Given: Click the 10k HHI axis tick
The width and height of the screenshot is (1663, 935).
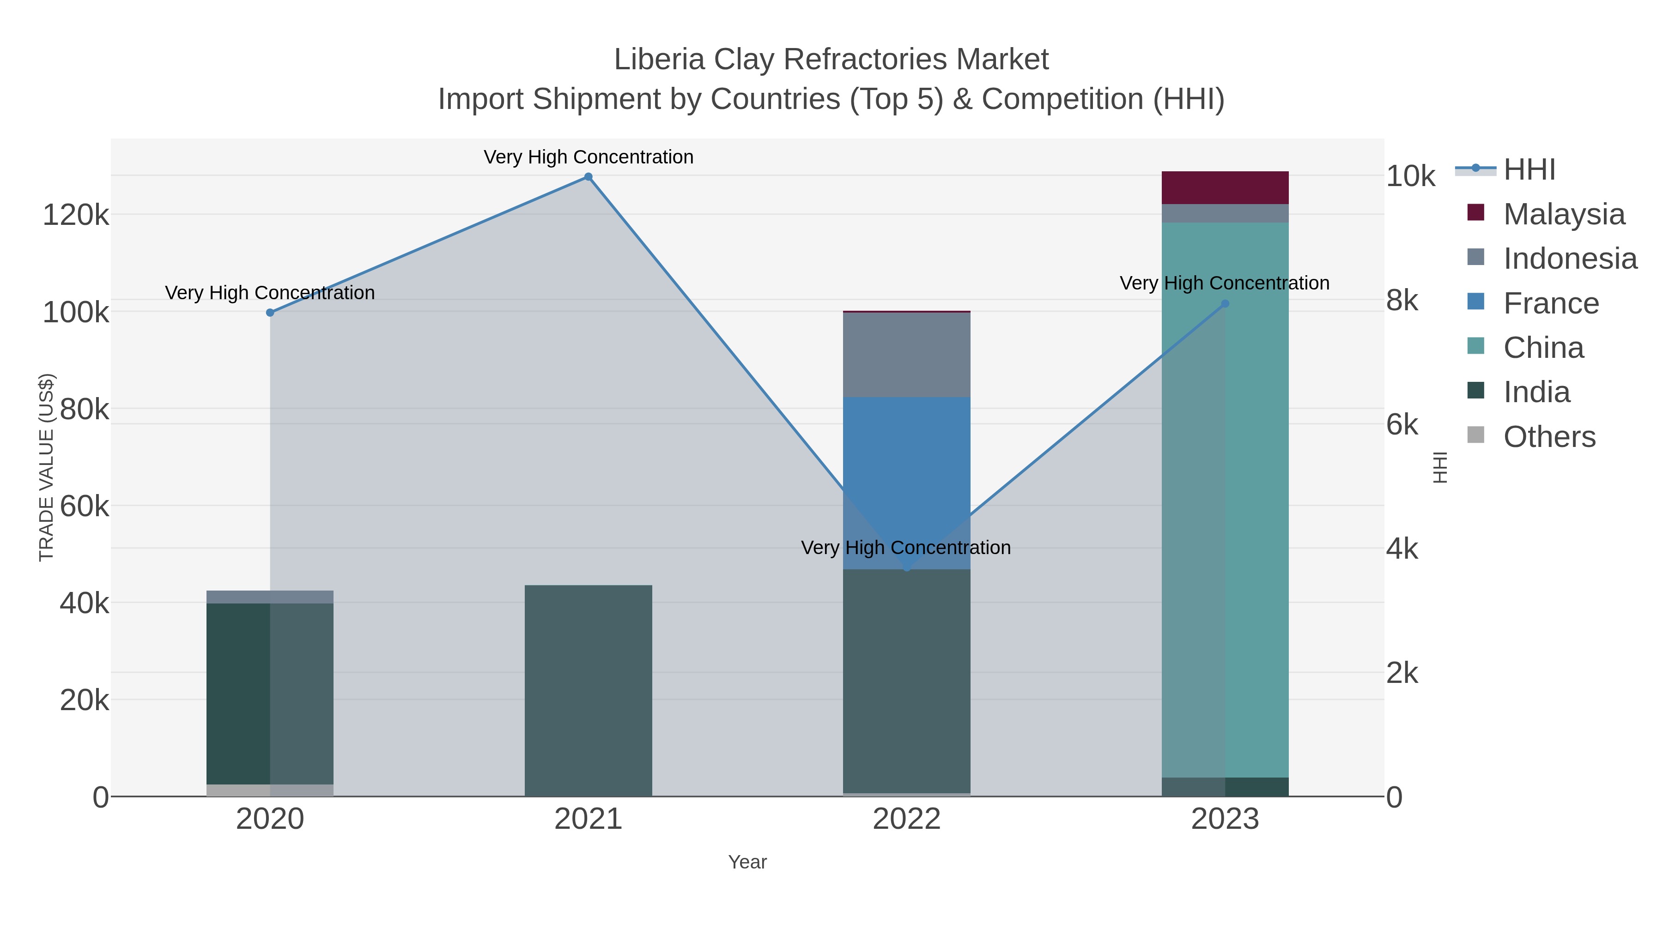Looking at the screenshot, I should click(x=1411, y=176).
